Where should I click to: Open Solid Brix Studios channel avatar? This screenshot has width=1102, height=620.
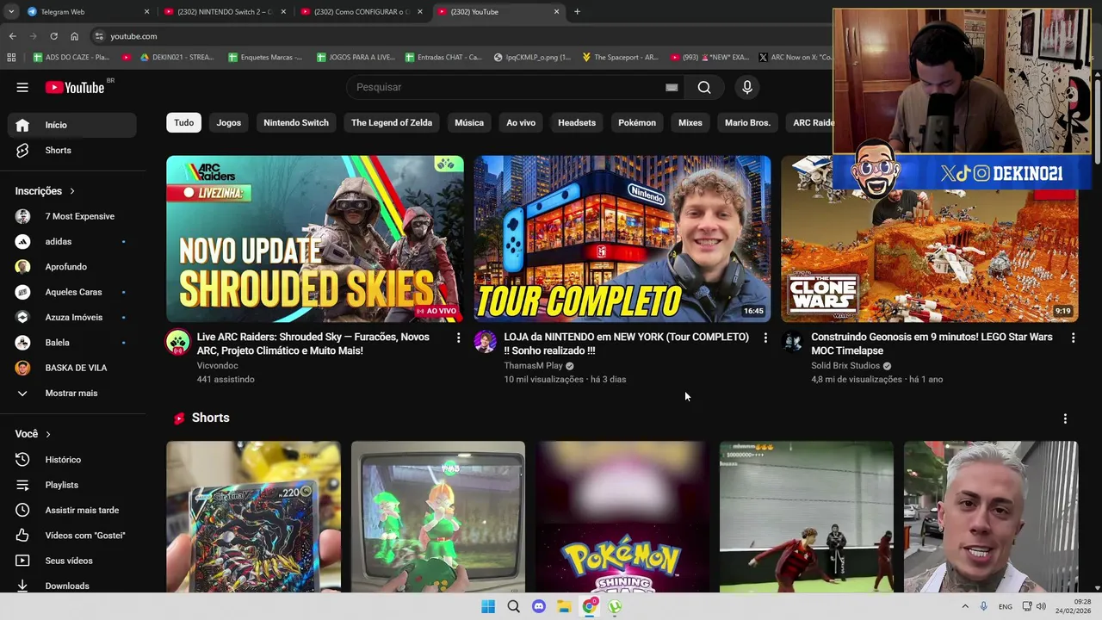coord(793,342)
